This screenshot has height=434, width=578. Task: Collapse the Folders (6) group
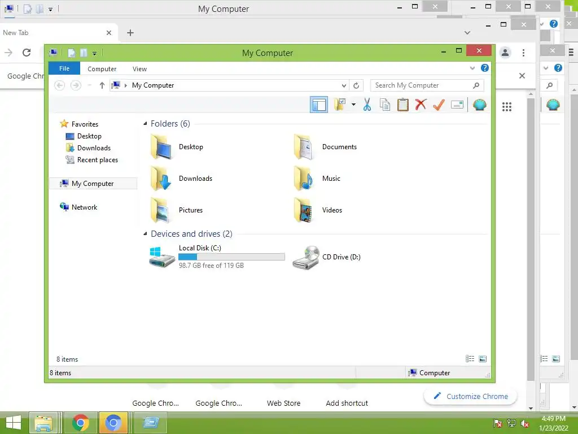pos(145,124)
